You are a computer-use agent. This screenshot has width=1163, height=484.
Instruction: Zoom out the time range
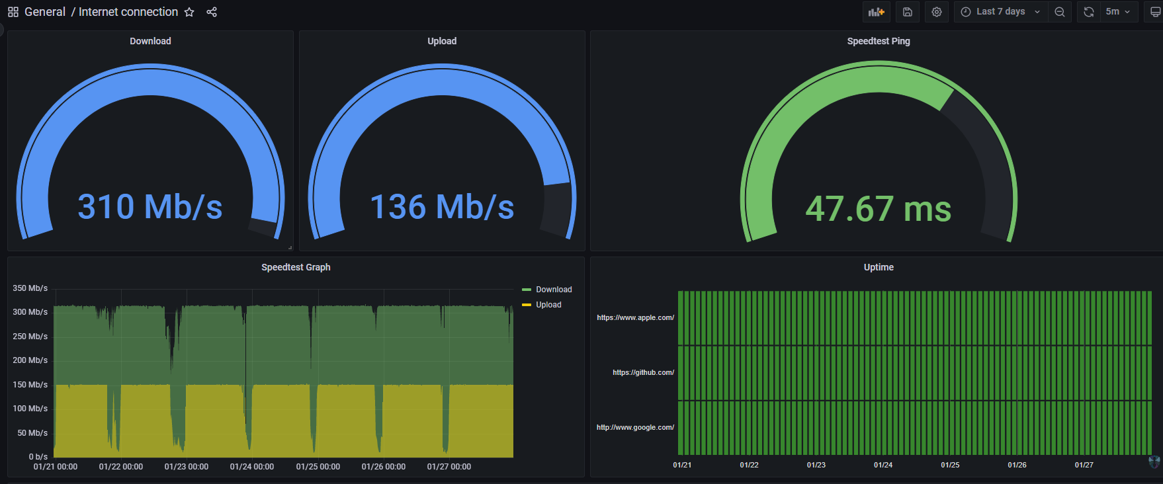coord(1060,12)
